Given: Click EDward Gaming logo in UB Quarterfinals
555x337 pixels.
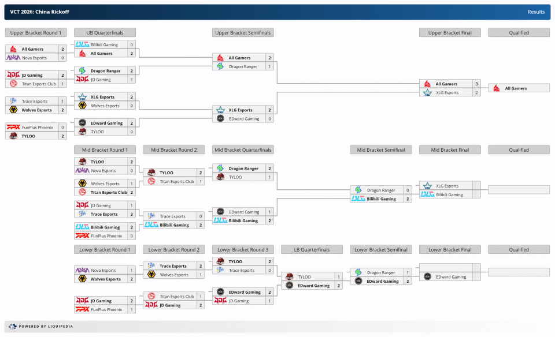Looking at the screenshot, I should pyautogui.click(x=83, y=123).
